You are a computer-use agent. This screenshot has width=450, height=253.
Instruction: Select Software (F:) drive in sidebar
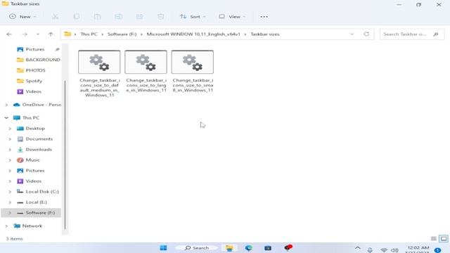[31, 213]
